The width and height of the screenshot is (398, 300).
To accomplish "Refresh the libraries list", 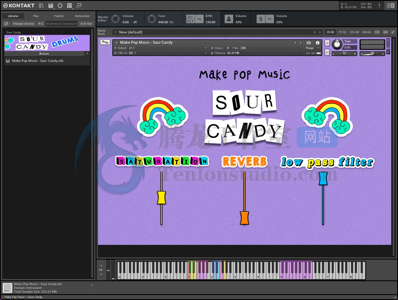I will point(6,24).
